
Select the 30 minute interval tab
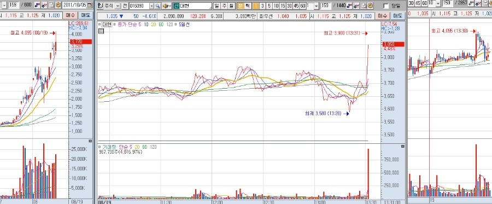[x=289, y=6]
